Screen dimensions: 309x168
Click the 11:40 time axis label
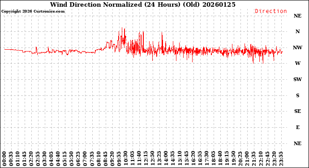pyautogui.click(x=139, y=159)
